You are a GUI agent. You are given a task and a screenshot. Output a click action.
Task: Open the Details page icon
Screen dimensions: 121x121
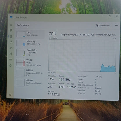pyautogui.click(x=11, y=60)
